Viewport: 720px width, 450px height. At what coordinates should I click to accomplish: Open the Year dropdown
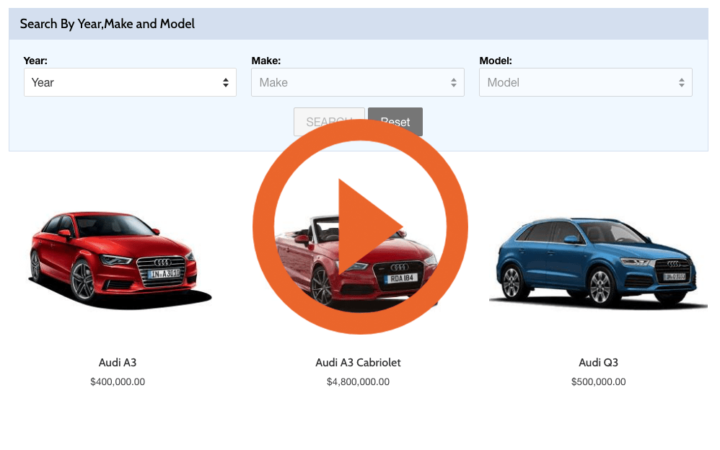[130, 82]
